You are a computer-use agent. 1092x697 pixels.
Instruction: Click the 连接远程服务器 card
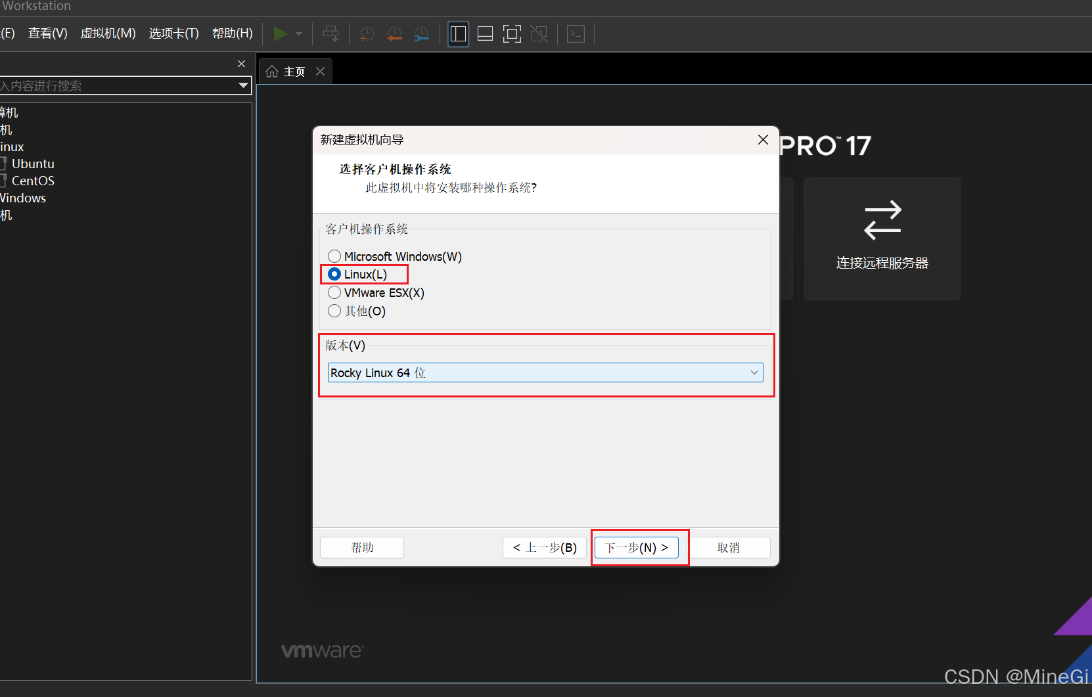pos(882,238)
